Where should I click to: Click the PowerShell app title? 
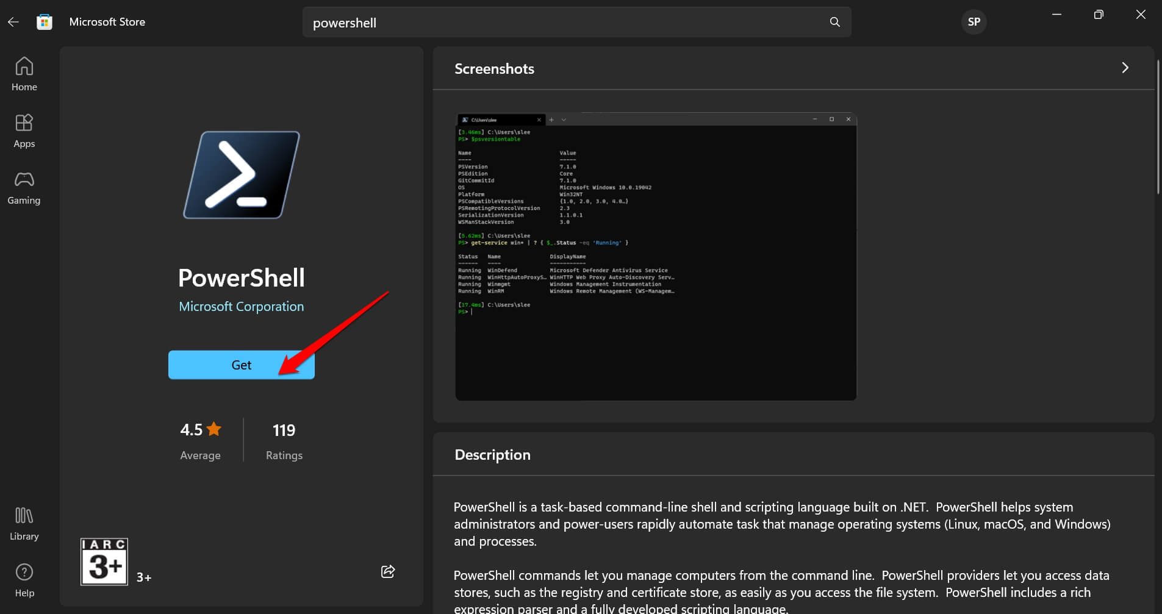(242, 278)
